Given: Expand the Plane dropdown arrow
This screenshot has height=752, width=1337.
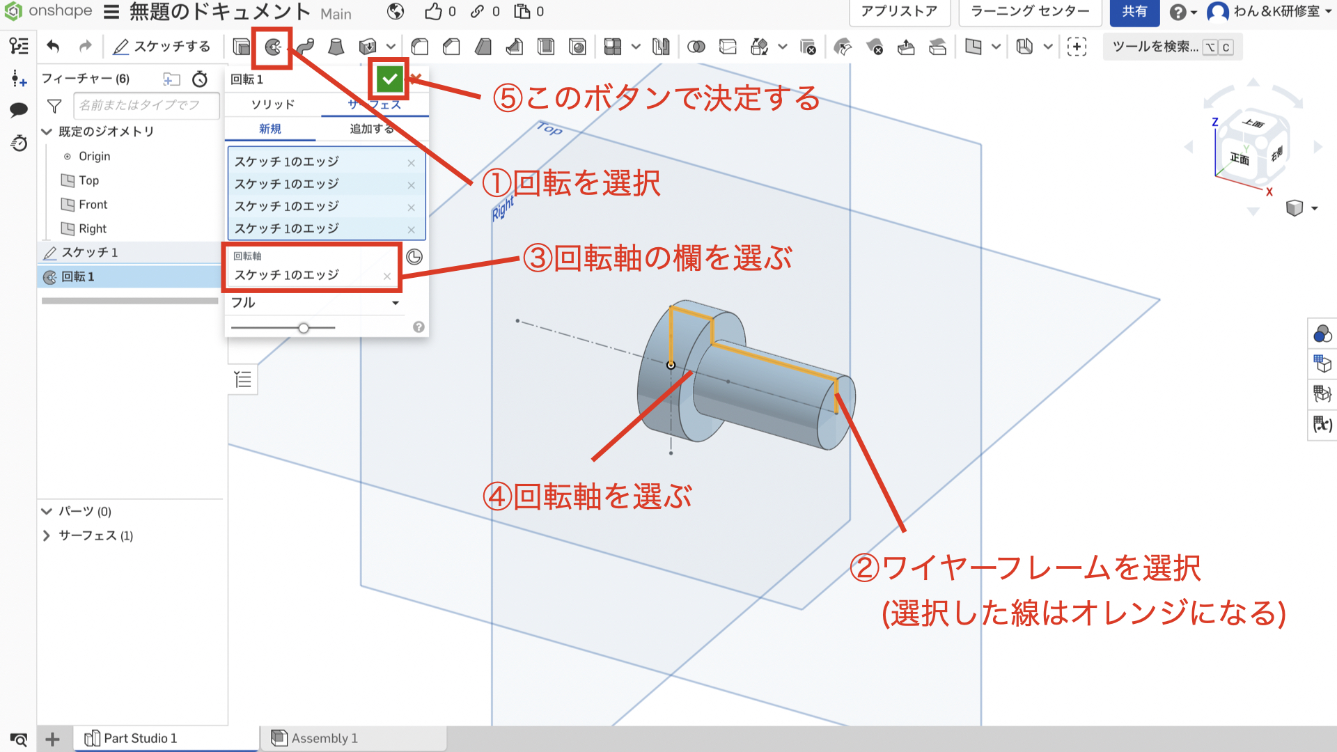Looking at the screenshot, I should (996, 47).
